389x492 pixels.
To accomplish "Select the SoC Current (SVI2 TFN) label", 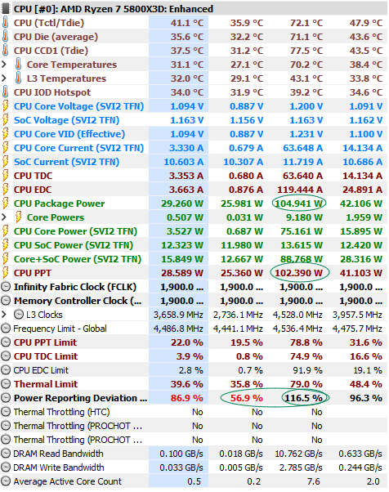I will tap(66, 162).
